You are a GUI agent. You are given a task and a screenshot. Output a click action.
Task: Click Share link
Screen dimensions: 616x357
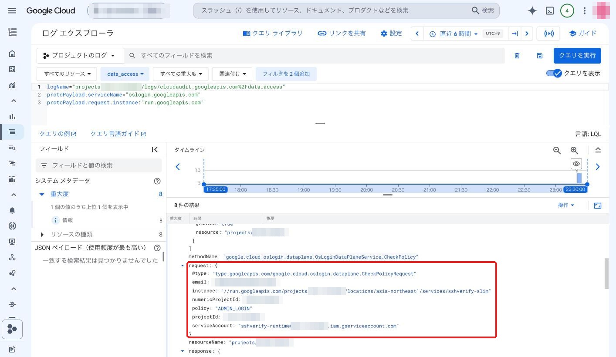click(342, 34)
